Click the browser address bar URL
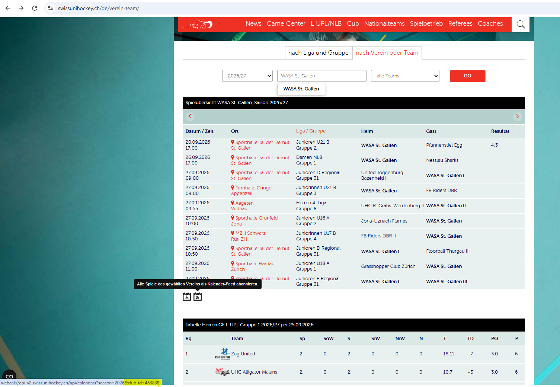The height and width of the screenshot is (387, 560). click(99, 8)
